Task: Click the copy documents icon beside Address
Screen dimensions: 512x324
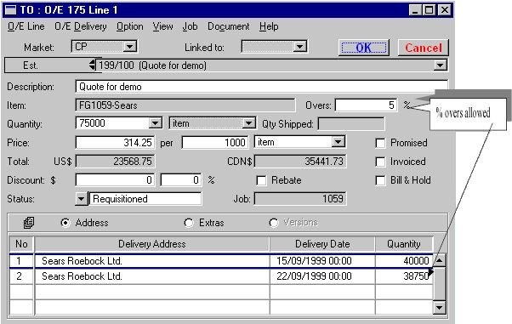Action: [x=29, y=223]
